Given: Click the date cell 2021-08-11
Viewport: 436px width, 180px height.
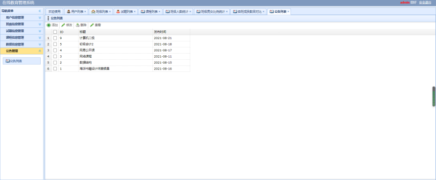Looking at the screenshot, I should [x=171, y=56].
